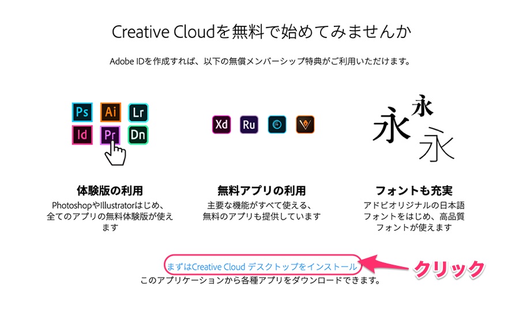Click the blue circular Photoshop Fix icon
Viewport: 519px width, 313px height.
point(277,124)
